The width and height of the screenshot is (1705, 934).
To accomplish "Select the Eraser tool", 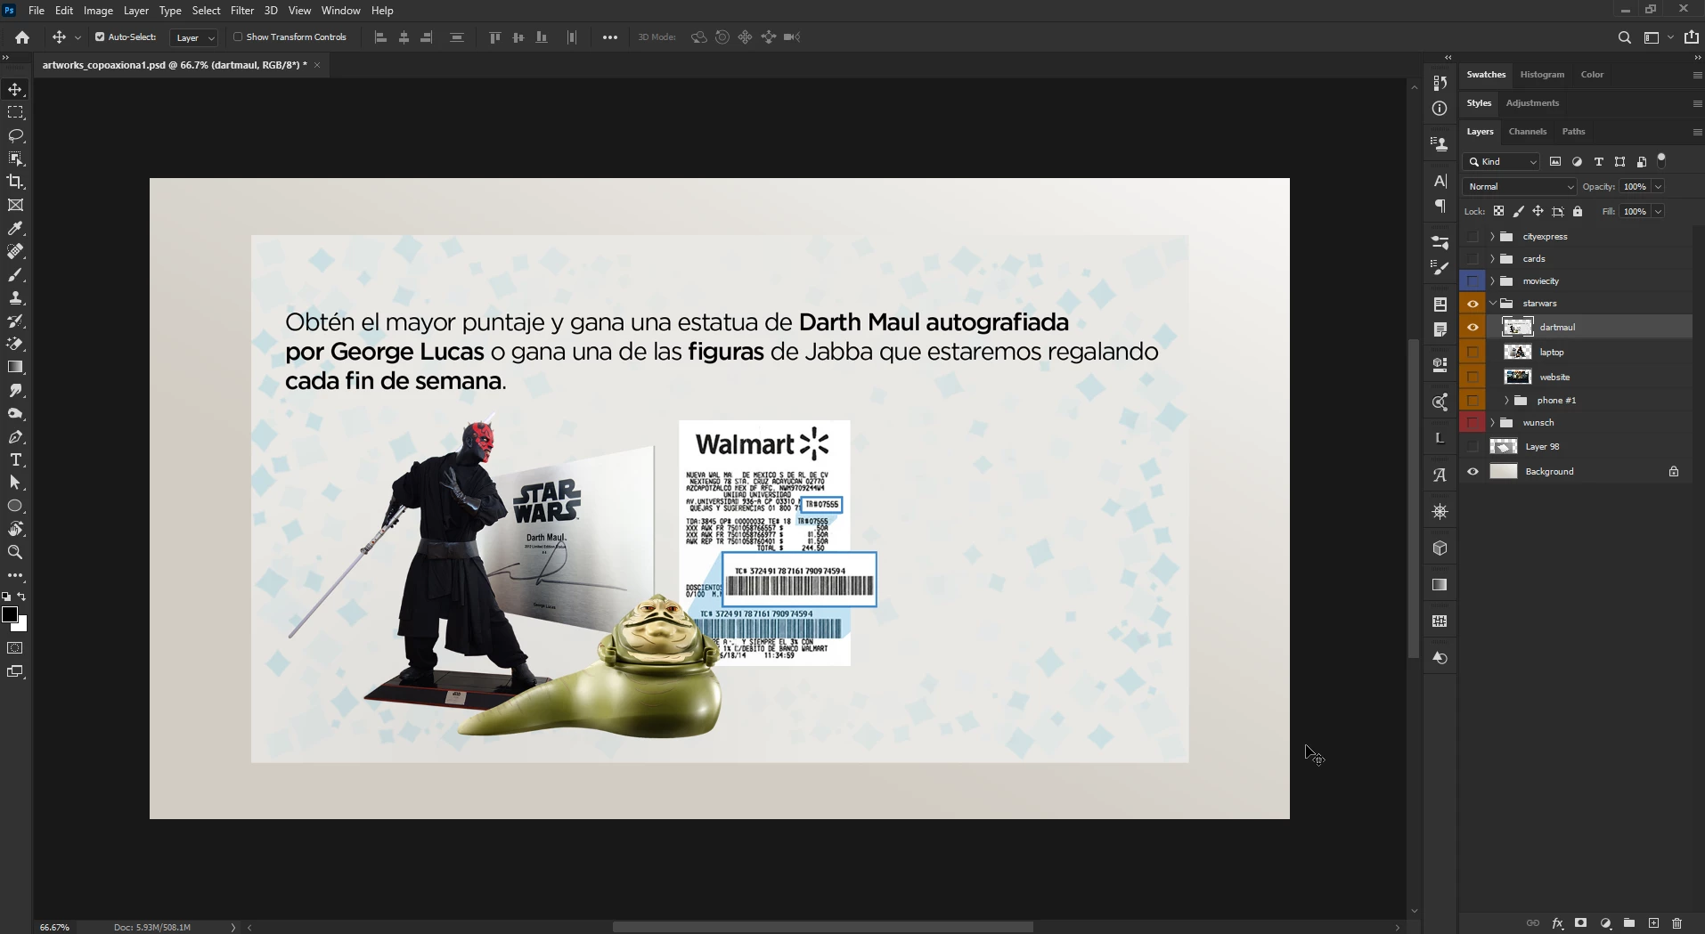I will pos(15,345).
